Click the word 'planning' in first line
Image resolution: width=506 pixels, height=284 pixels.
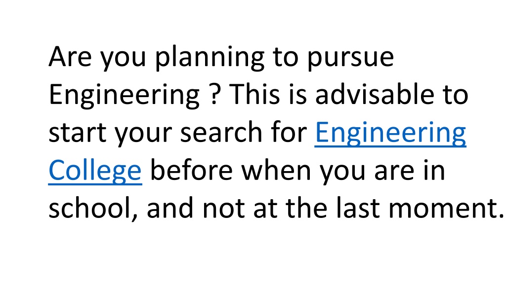(x=210, y=58)
